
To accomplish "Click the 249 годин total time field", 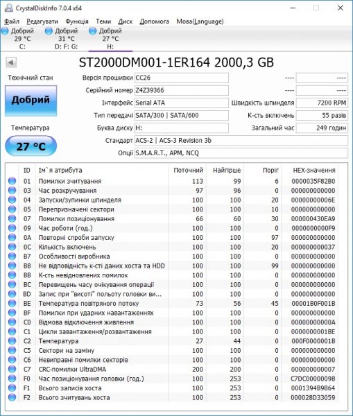I will coord(322,128).
